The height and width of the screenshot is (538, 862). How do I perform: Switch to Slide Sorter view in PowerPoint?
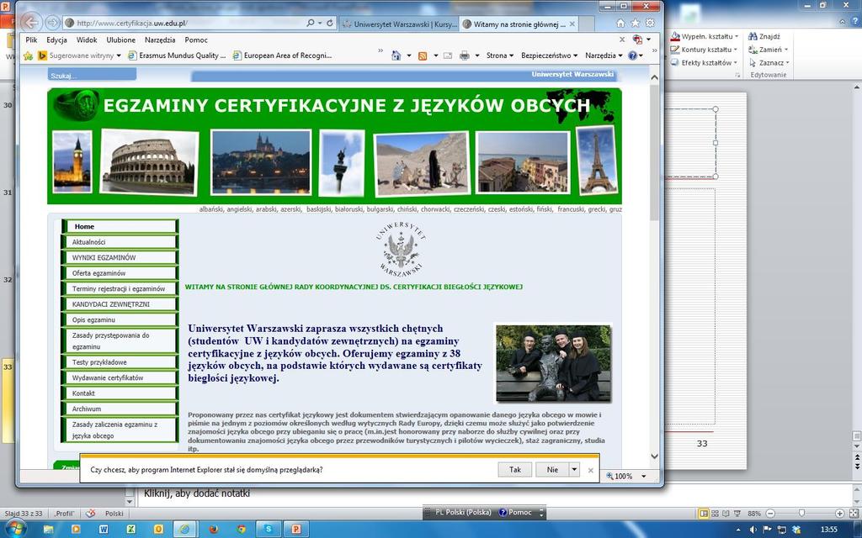[715, 514]
